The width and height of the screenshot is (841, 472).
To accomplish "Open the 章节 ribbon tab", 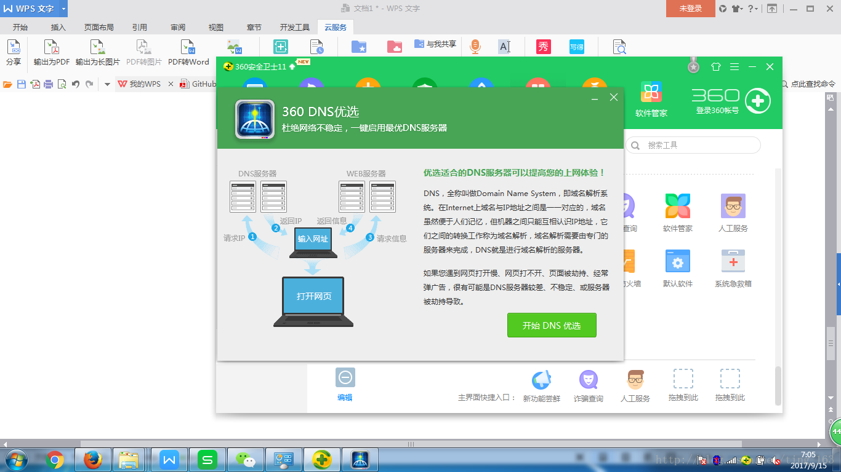I will [254, 28].
